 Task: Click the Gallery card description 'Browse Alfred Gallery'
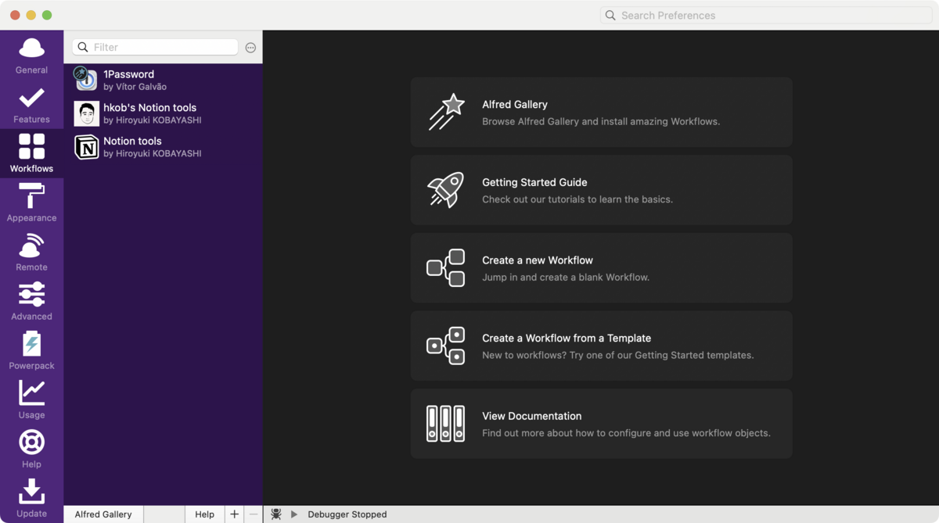pos(601,121)
